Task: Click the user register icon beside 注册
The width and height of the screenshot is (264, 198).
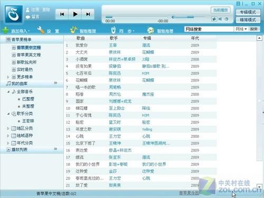Action: tap(27, 10)
